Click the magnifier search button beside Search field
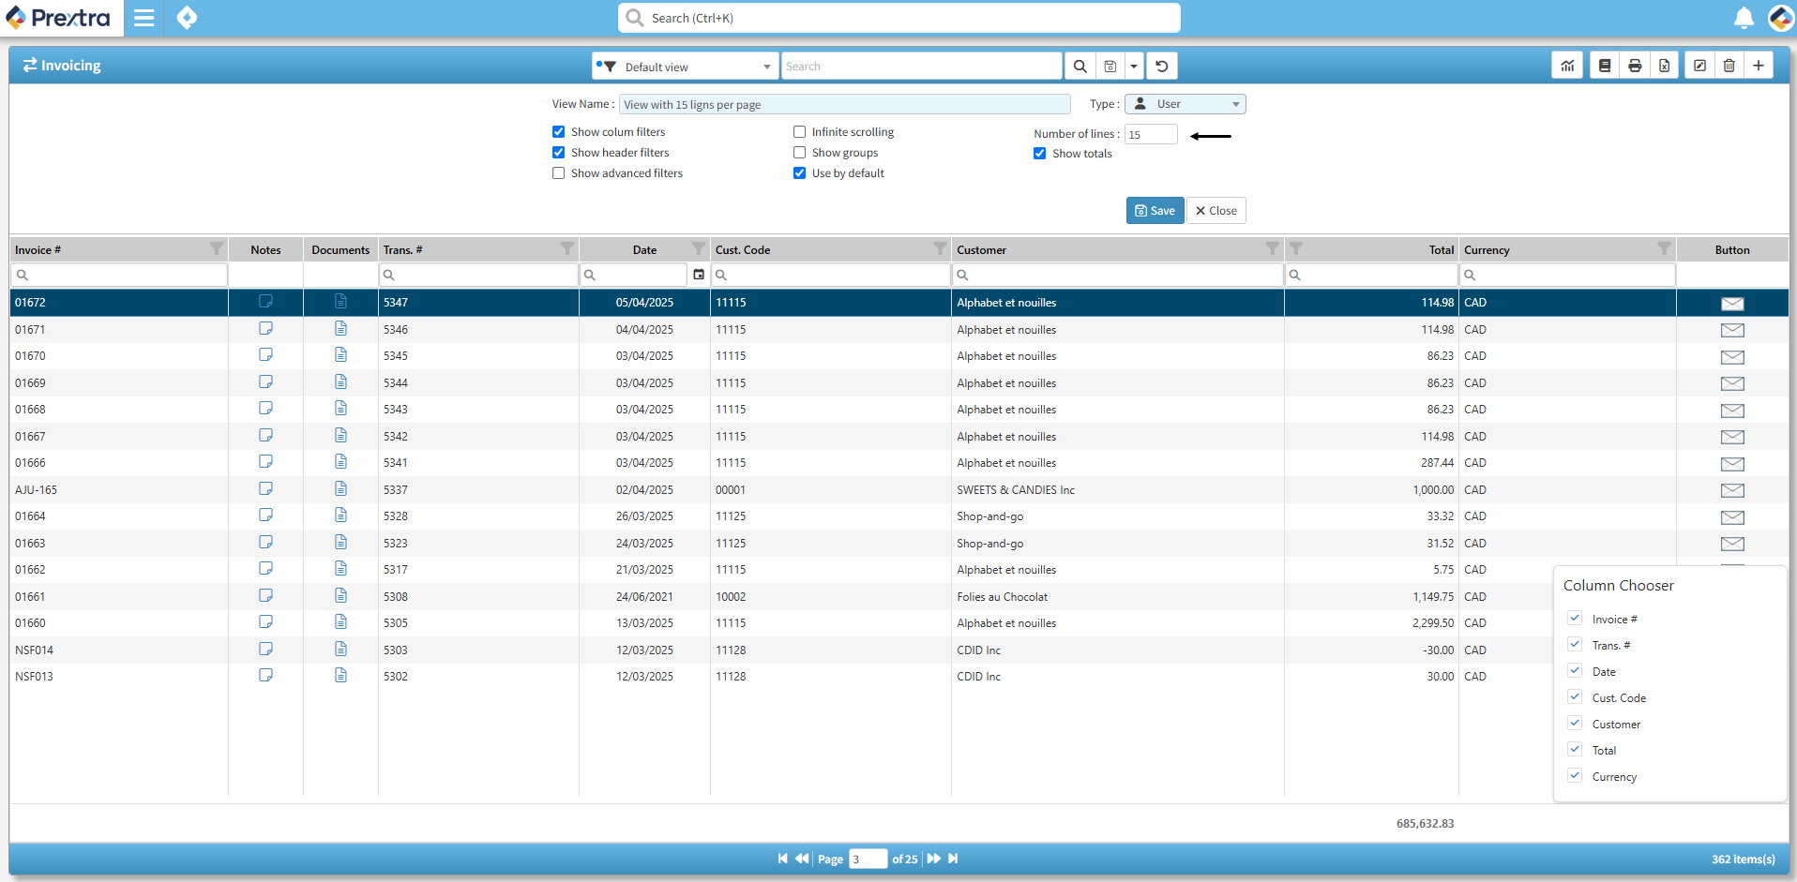Image resolution: width=1797 pixels, height=882 pixels. tap(1080, 67)
